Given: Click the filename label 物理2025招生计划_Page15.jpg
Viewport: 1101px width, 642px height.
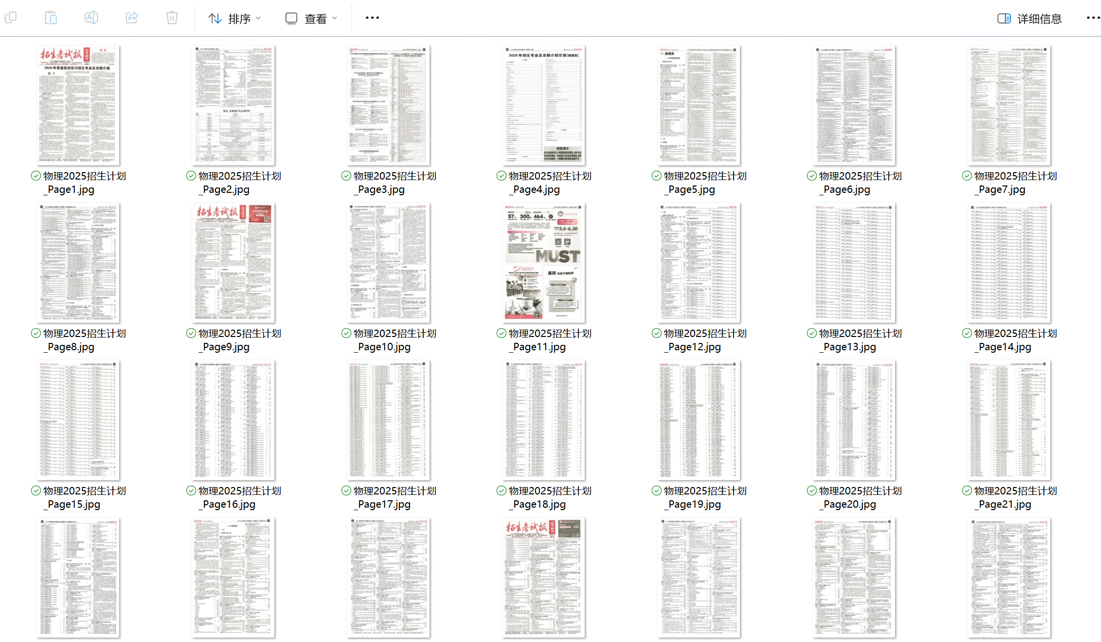Looking at the screenshot, I should click(79, 497).
